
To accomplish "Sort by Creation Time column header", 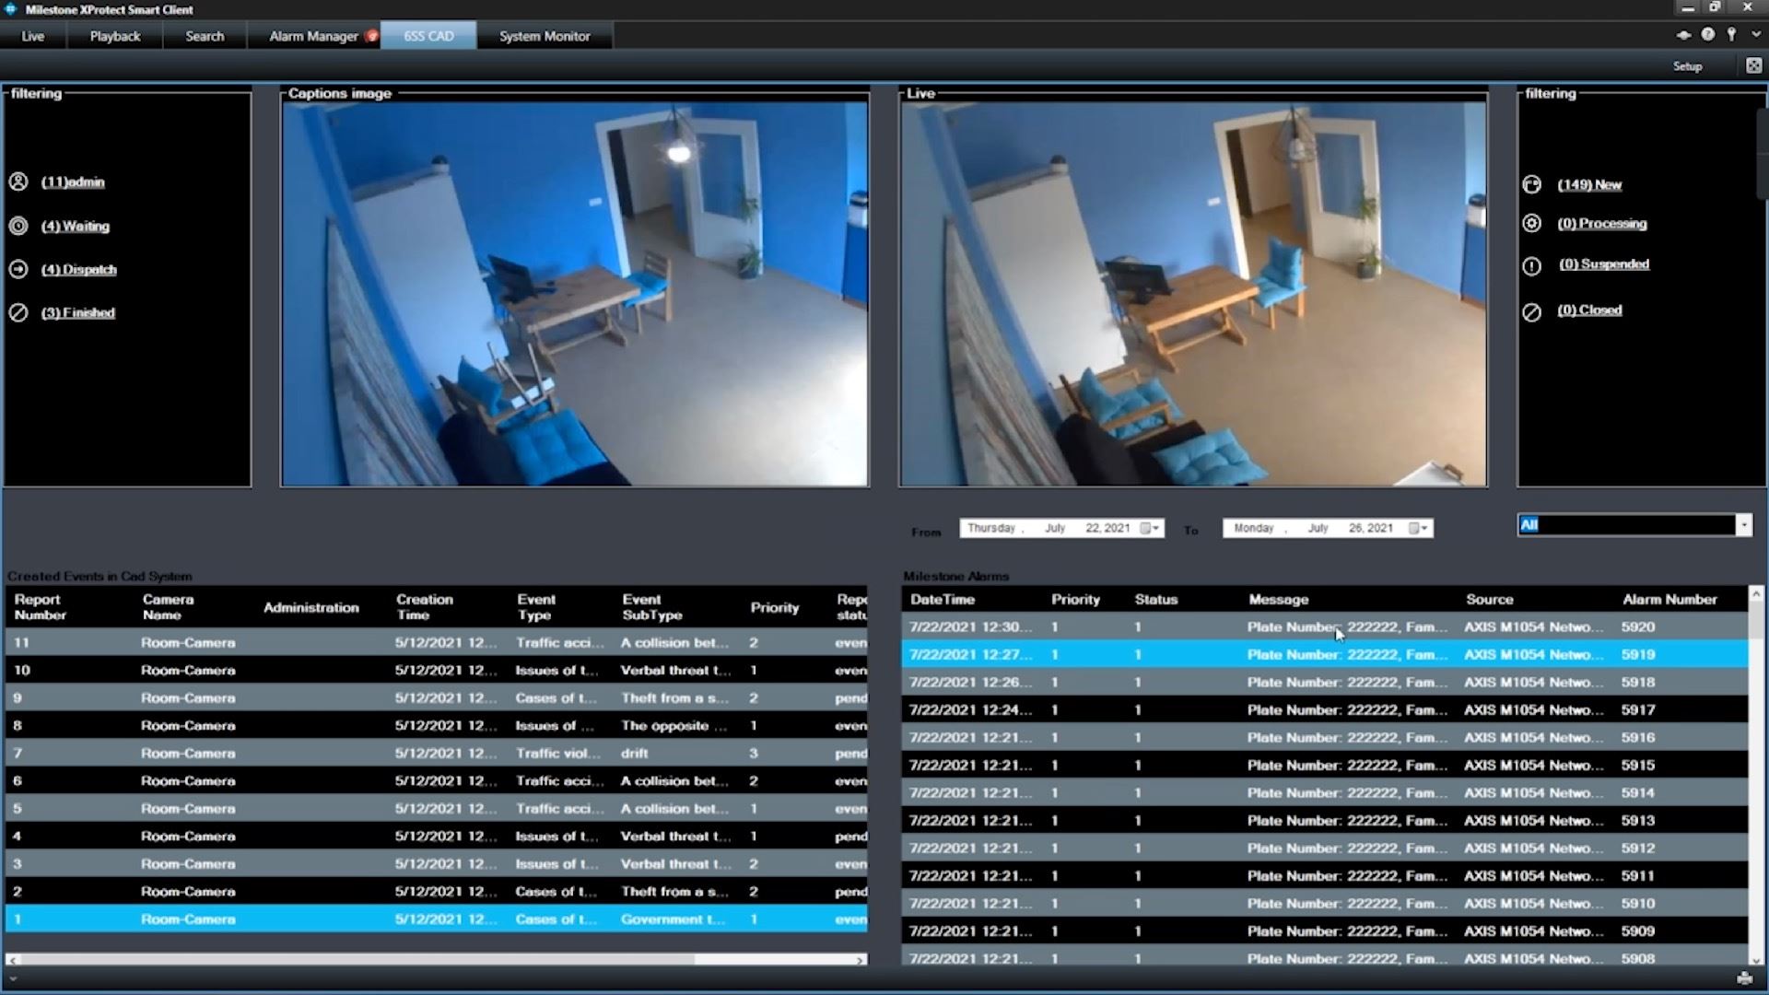I will pyautogui.click(x=425, y=607).
